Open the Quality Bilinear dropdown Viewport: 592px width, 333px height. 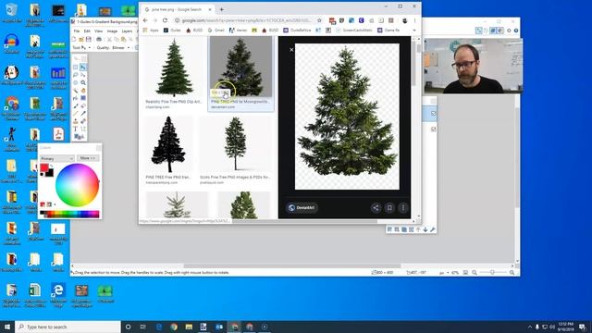pyautogui.click(x=121, y=47)
